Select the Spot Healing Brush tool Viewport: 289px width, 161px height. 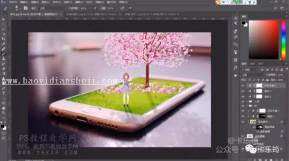coord(4,49)
